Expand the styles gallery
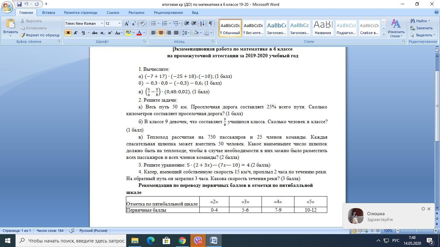This screenshot has width=440, height=247. click(383, 34)
